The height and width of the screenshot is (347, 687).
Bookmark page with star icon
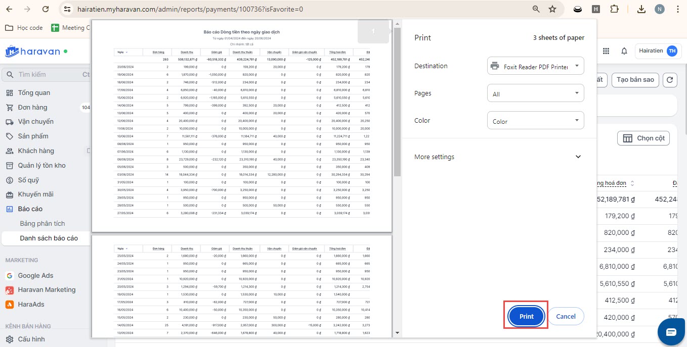point(552,9)
